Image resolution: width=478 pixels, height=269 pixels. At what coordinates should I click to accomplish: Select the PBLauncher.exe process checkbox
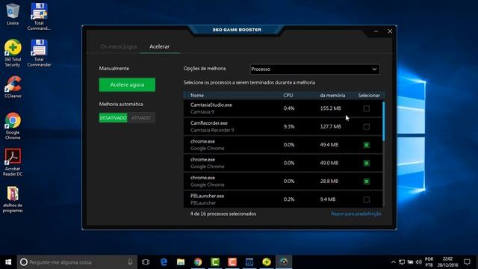click(x=367, y=200)
